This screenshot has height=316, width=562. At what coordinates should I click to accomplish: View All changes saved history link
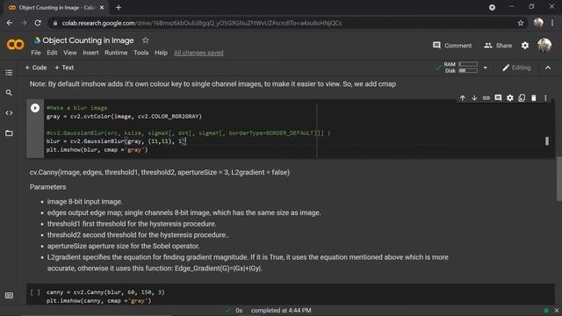pos(198,53)
